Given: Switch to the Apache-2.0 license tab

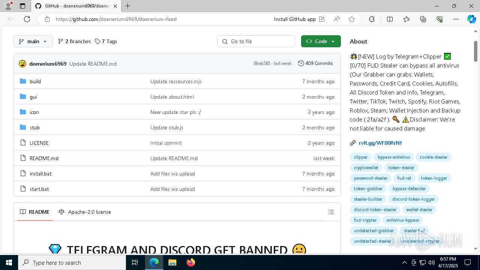Looking at the screenshot, I should (x=85, y=212).
